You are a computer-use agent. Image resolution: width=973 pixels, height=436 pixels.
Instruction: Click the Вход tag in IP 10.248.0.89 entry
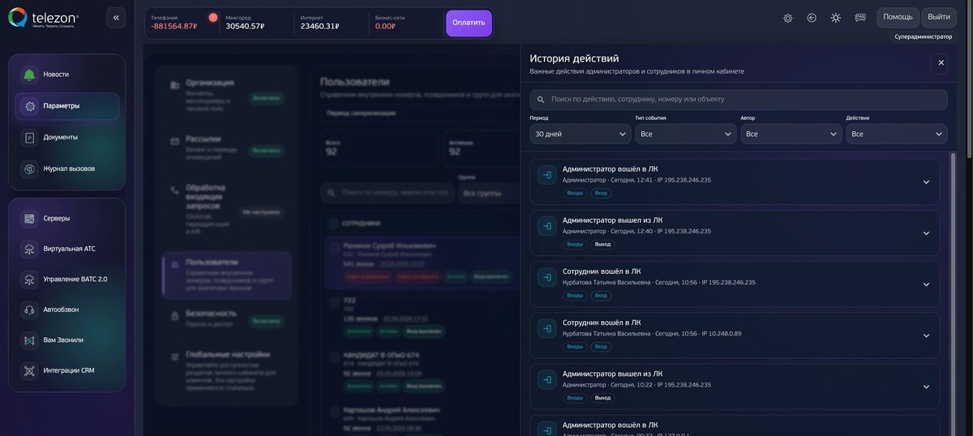[x=601, y=347]
